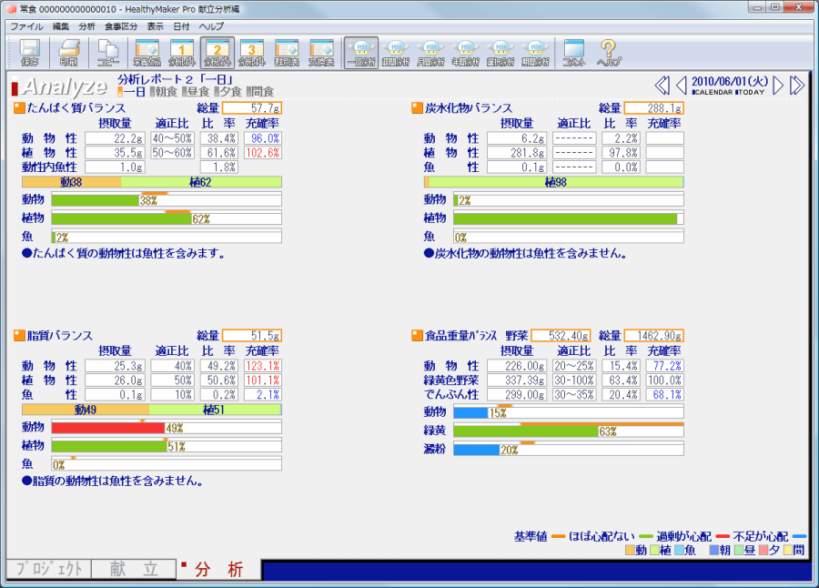Click the 野菜 field showing 532.40g
Screen dimensions: 819x588
click(x=561, y=336)
